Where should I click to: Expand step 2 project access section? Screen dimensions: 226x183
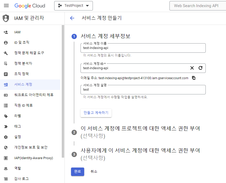(x=140, y=132)
